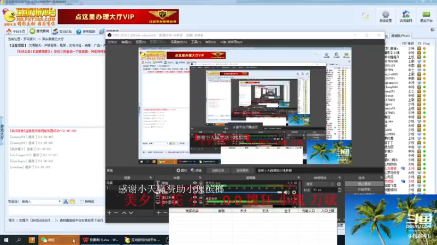Click the 食物 column header
The width and height of the screenshot is (437, 245).
(221, 211)
